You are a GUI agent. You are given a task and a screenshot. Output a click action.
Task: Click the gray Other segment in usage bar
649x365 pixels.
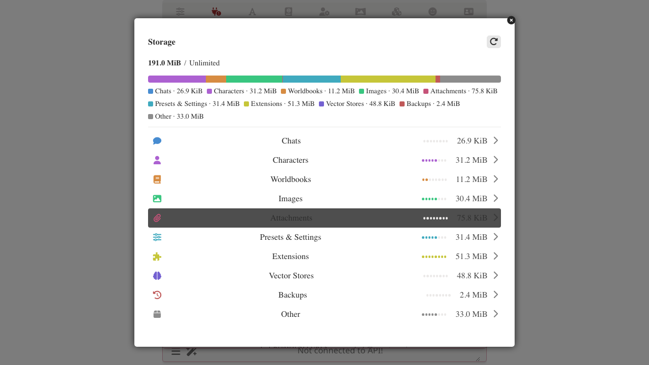point(471,79)
